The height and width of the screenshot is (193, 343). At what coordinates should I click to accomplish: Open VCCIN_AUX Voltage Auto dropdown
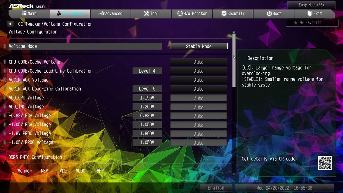(x=199, y=80)
